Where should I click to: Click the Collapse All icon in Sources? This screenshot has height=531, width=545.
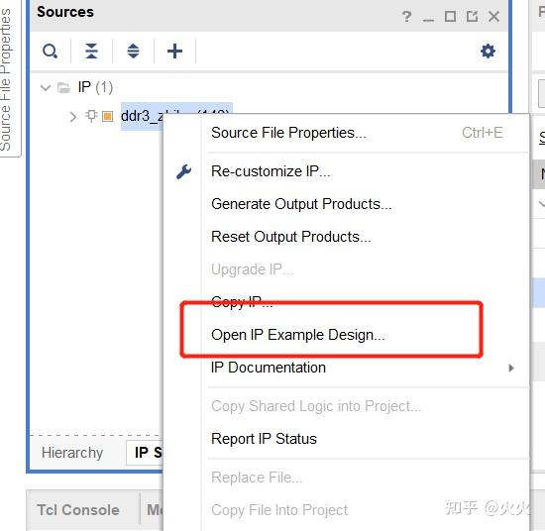click(91, 52)
